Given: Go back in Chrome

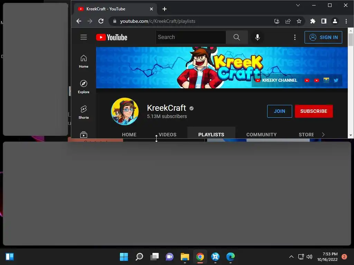Looking at the screenshot, I should [79, 21].
